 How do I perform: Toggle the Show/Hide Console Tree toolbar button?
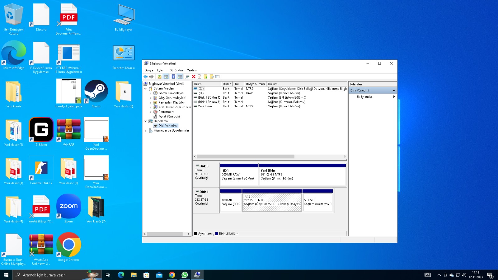(x=166, y=77)
